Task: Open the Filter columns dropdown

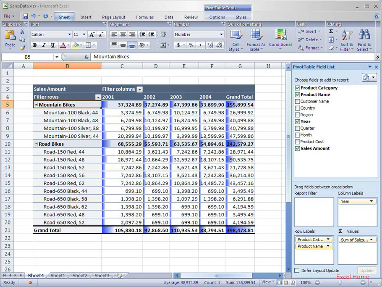Action: [x=140, y=89]
